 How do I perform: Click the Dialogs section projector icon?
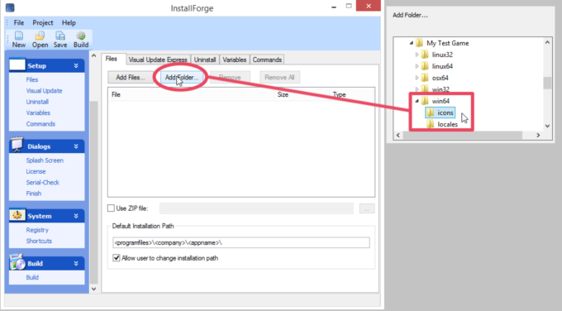pyautogui.click(x=17, y=144)
